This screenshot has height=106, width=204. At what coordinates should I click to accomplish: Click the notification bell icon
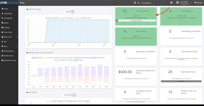pos(172,3)
